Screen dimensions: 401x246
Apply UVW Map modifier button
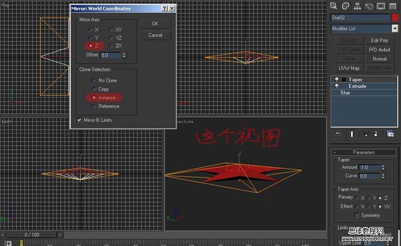pyautogui.click(x=349, y=68)
